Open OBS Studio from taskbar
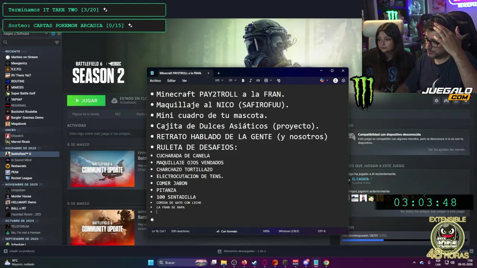The image size is (477, 268). pyautogui.click(x=234, y=262)
